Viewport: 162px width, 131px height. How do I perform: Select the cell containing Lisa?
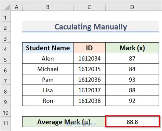[48, 90]
